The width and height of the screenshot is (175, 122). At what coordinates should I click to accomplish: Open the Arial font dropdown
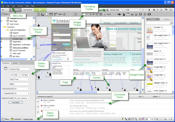[133, 10]
